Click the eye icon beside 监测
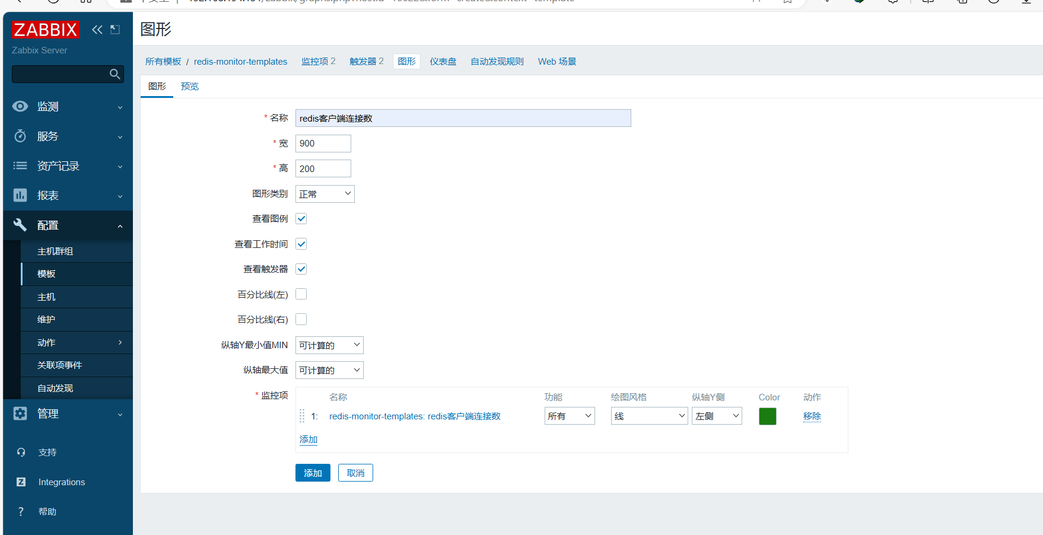Viewport: 1043px width, 535px height. 20,106
